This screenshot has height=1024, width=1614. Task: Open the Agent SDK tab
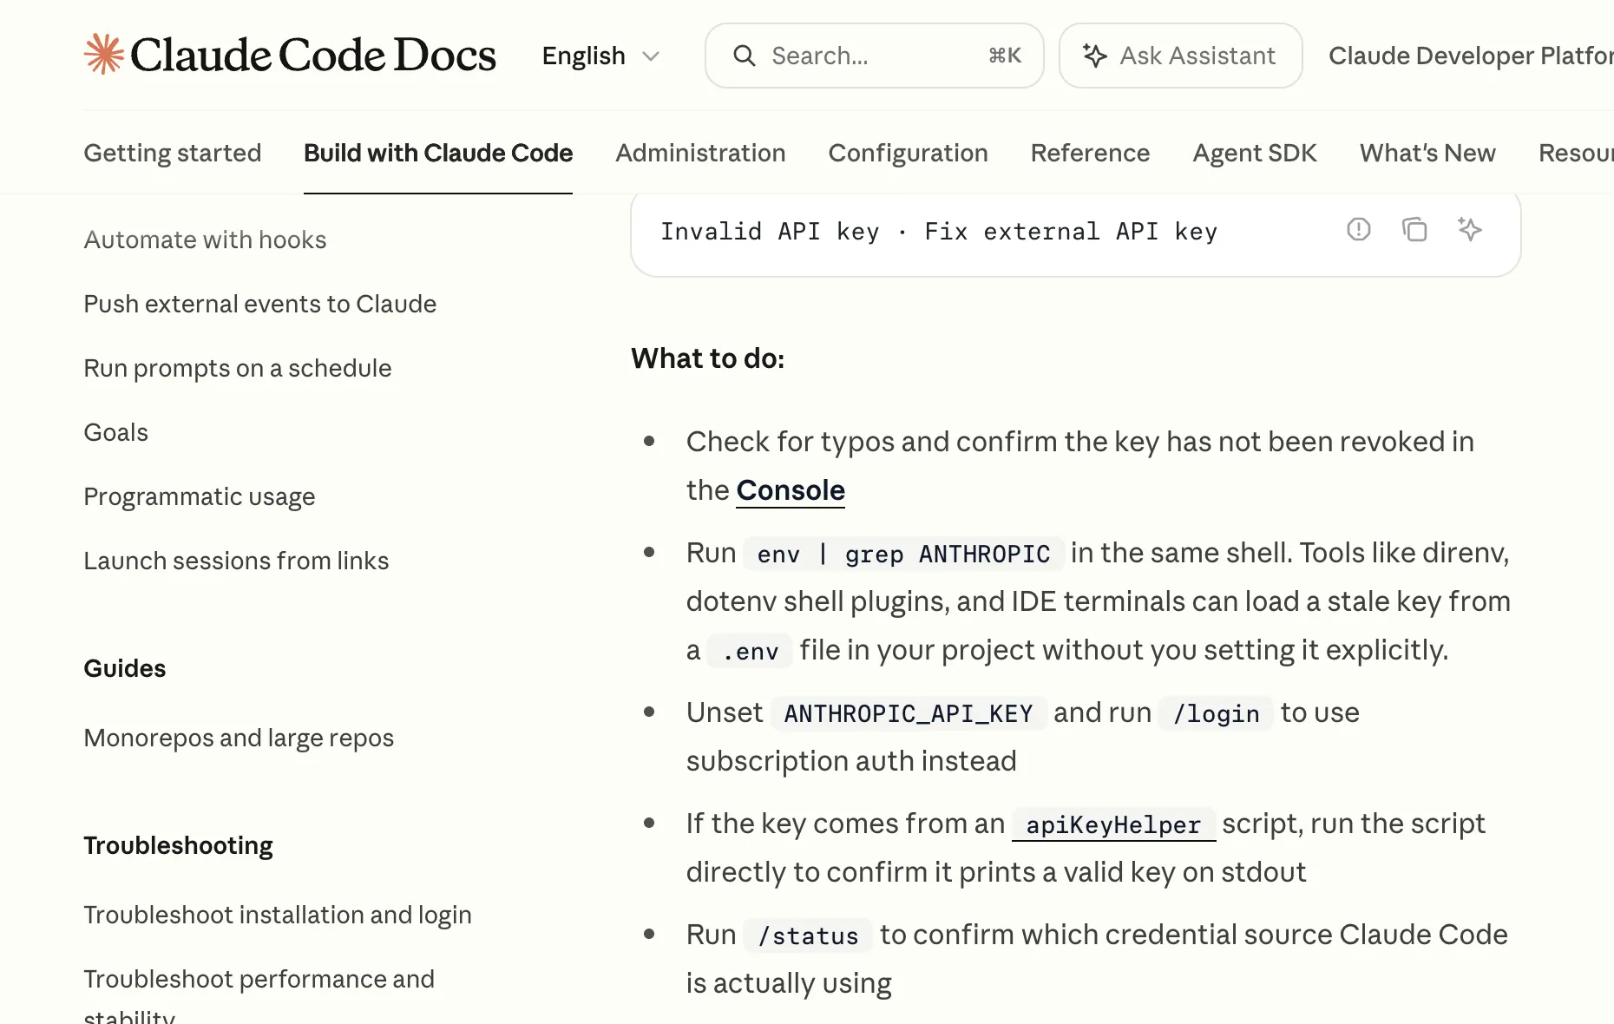(1255, 153)
